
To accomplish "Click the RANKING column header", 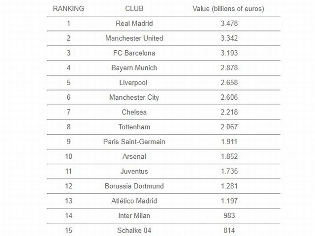I will (68, 9).
